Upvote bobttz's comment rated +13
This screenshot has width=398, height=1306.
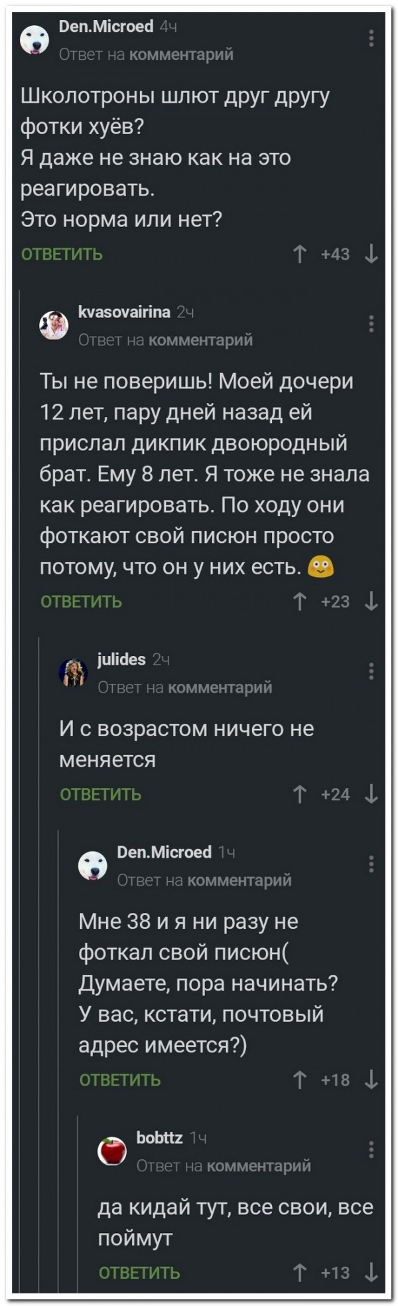click(300, 1272)
